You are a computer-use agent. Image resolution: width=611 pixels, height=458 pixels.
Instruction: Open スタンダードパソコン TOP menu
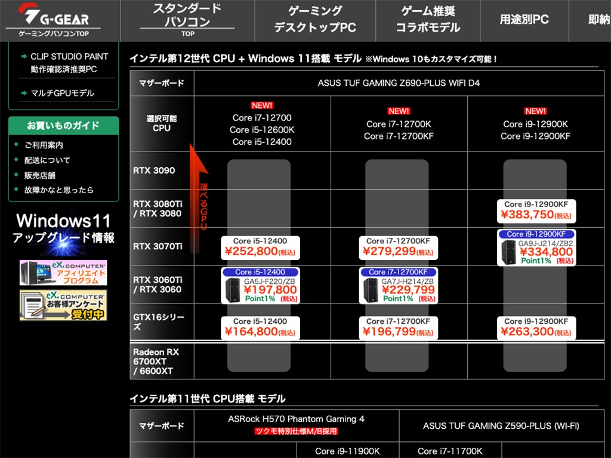pyautogui.click(x=187, y=20)
